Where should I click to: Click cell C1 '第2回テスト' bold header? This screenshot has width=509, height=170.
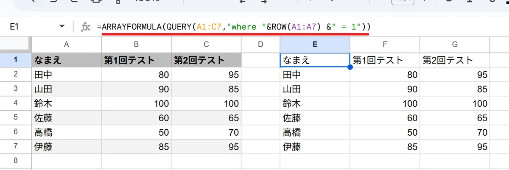[206, 60]
